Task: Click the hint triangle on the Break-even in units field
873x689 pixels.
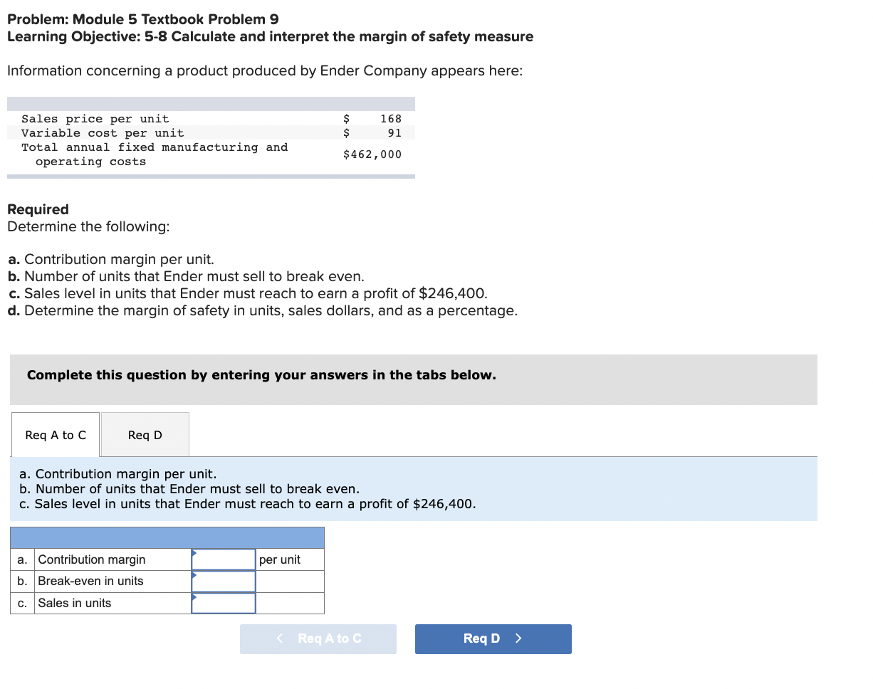Action: coord(194,575)
